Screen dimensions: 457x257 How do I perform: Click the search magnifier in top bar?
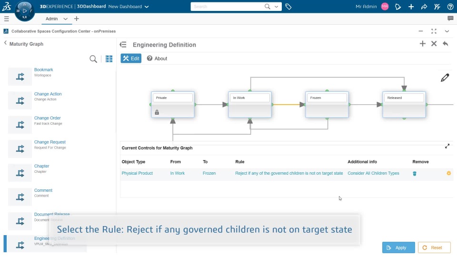tap(267, 6)
